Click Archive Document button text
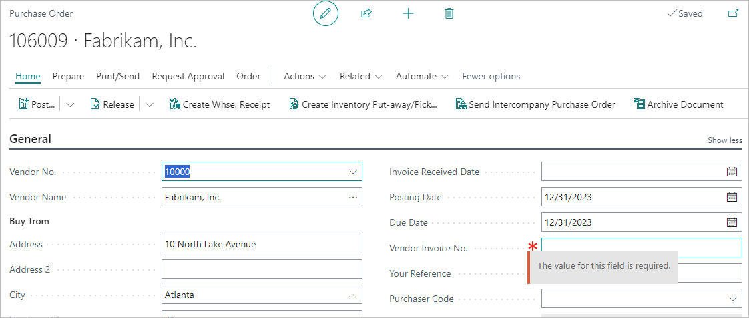The image size is (749, 318). 686,104
